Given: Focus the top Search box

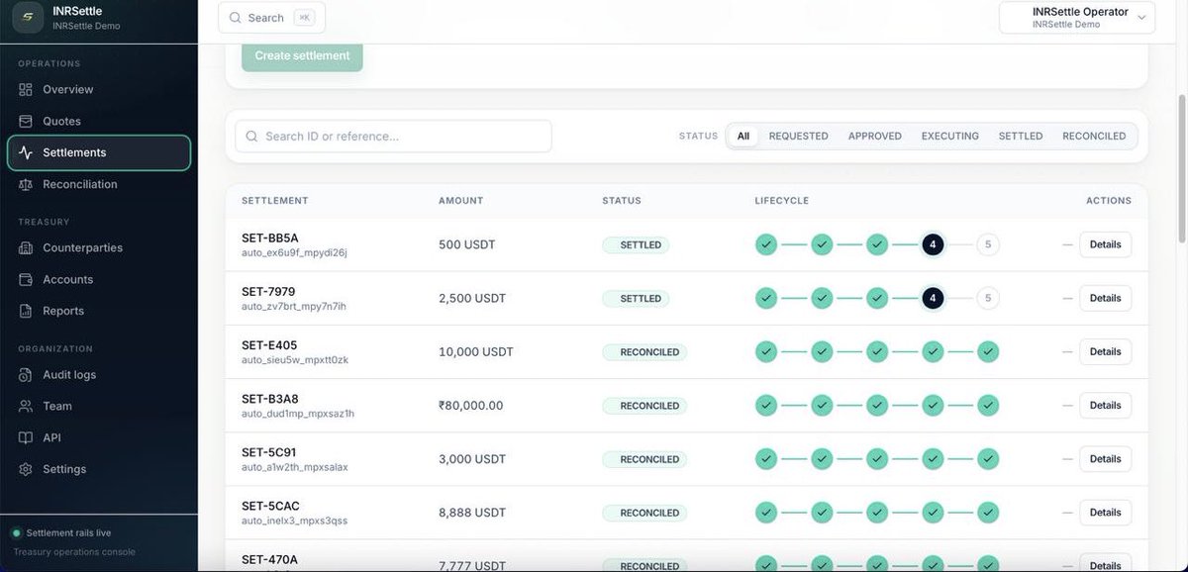Looking at the screenshot, I should click(271, 18).
